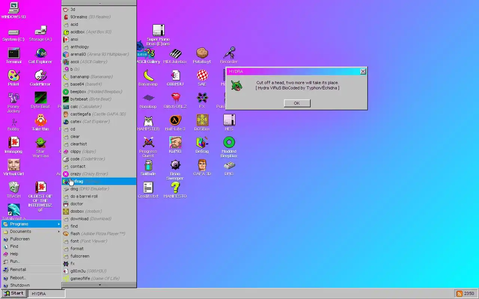Screen dimensions: 479x299
Task: Open the Robby stick figure icon
Action: (x=13, y=124)
